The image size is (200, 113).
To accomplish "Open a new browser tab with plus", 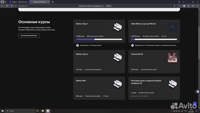I will (53, 2).
